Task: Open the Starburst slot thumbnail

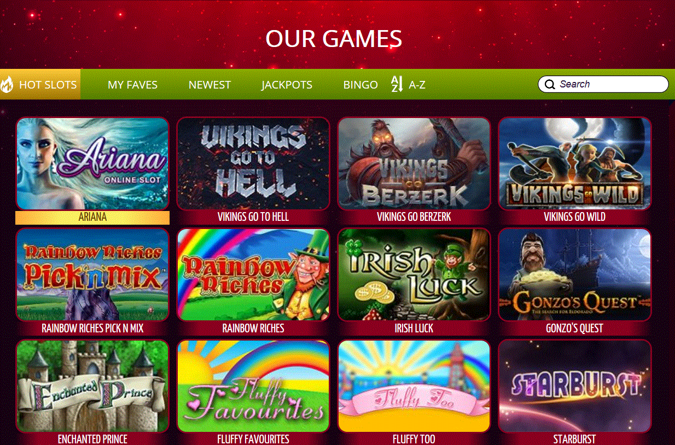Action: pyautogui.click(x=575, y=387)
